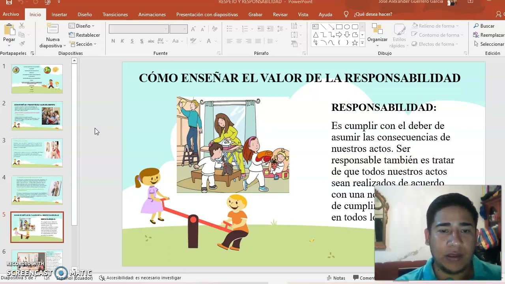The height and width of the screenshot is (284, 505).
Task: Open the Aa change case dropdown
Action: (177, 41)
